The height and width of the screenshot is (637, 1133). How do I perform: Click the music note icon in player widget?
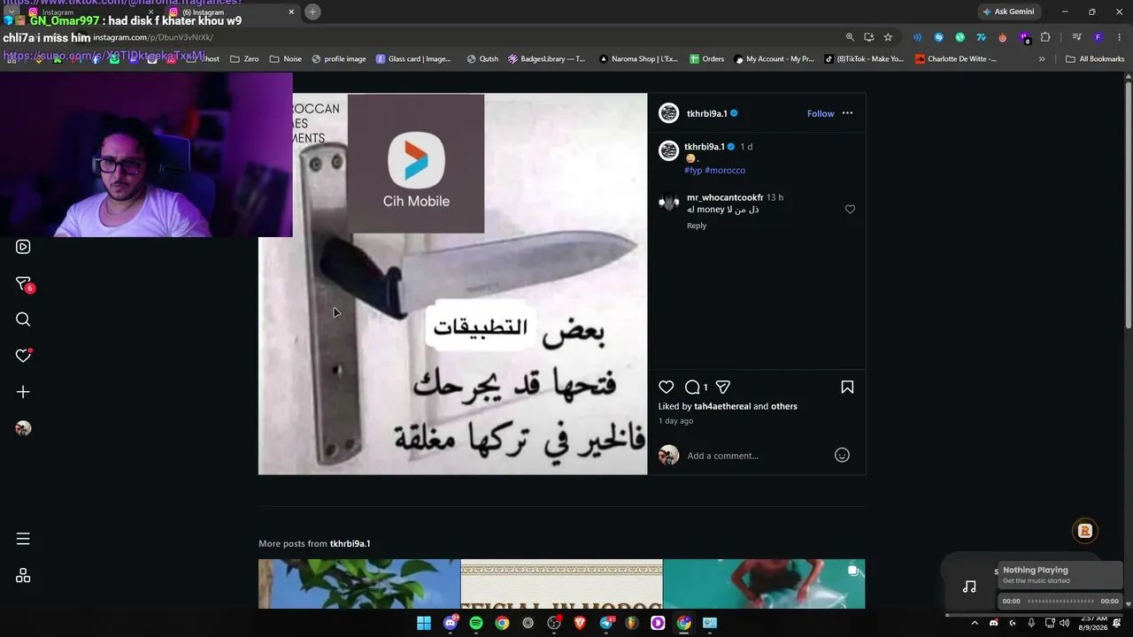coord(969,587)
